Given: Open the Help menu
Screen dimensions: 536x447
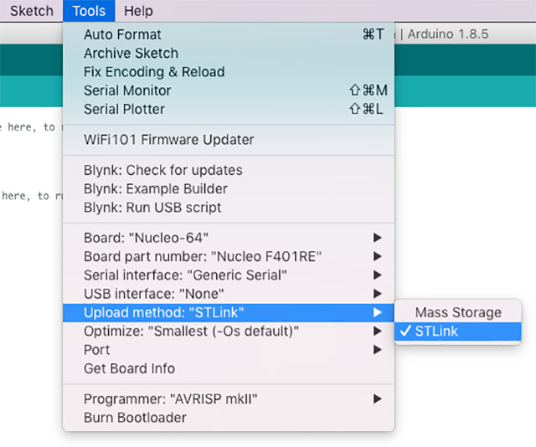Looking at the screenshot, I should pos(137,11).
